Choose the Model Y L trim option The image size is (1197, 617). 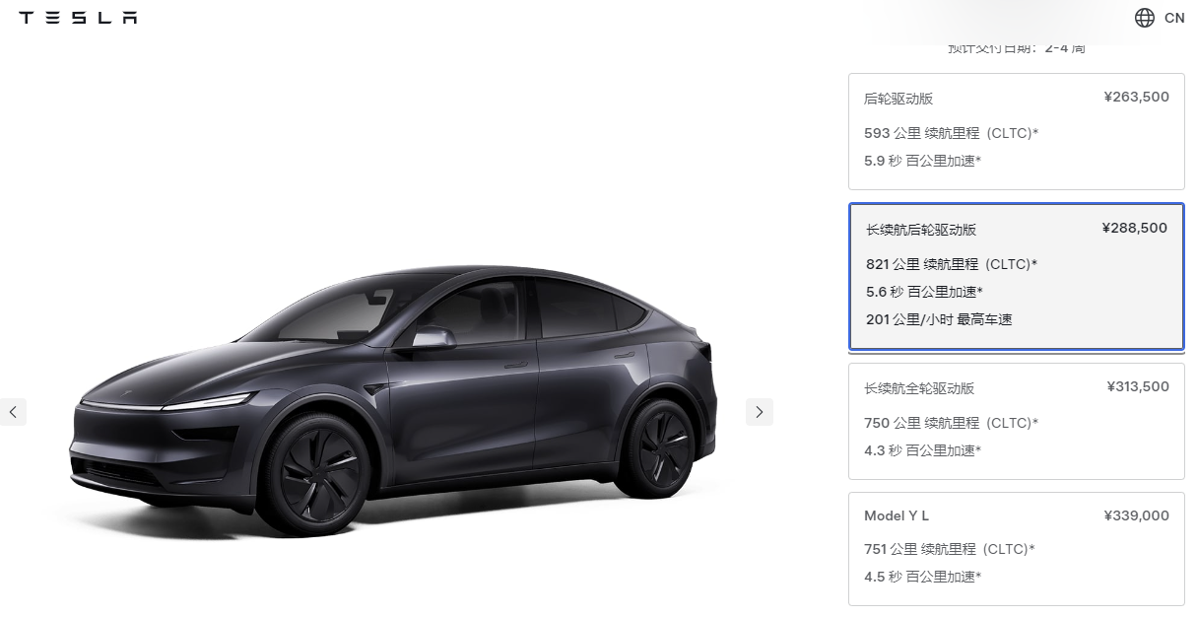1017,549
